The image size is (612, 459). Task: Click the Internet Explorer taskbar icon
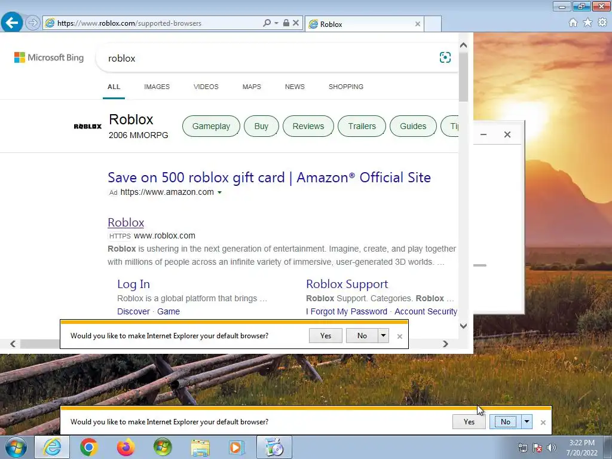(52, 447)
